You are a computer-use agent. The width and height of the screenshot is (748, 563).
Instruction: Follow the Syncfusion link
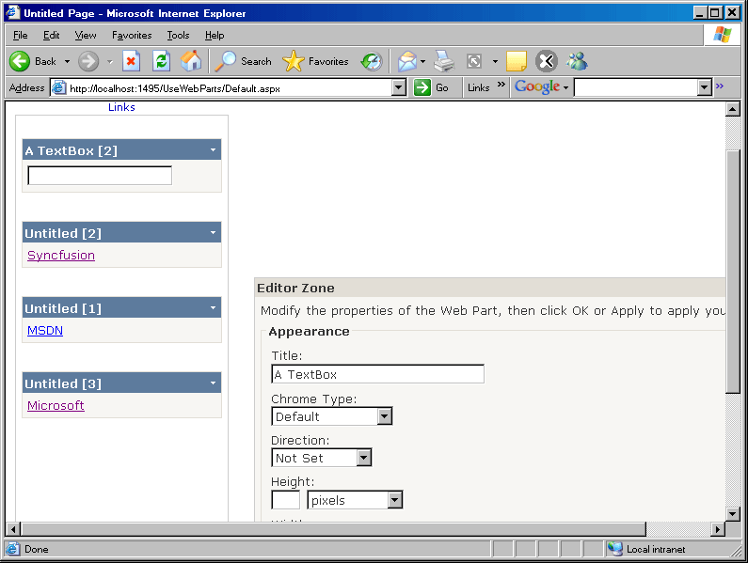point(61,256)
